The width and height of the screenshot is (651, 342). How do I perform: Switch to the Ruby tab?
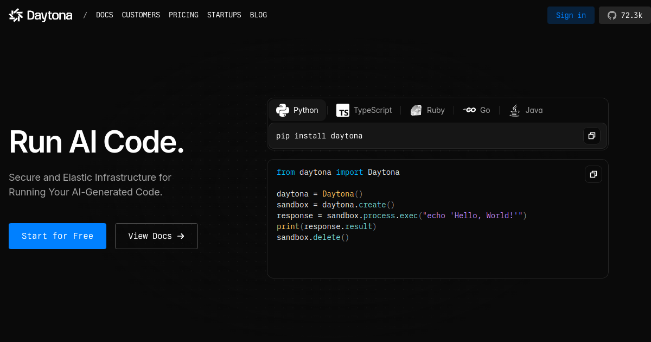tap(427, 110)
